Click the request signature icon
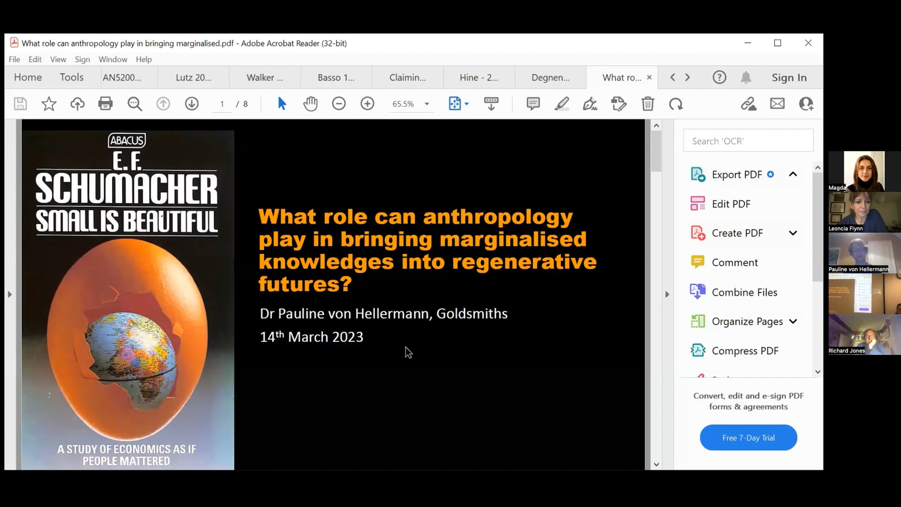Viewport: 901px width, 507px height. tap(619, 104)
